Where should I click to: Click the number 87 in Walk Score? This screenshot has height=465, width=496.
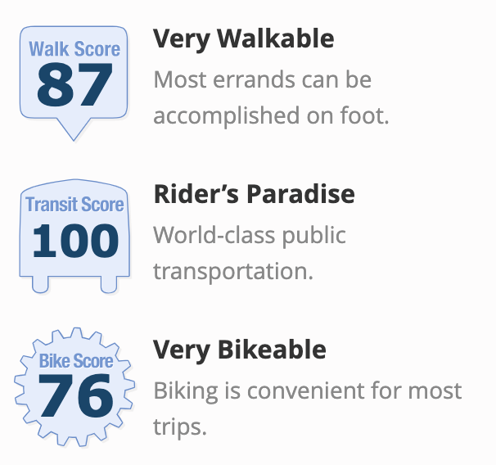[x=74, y=84]
